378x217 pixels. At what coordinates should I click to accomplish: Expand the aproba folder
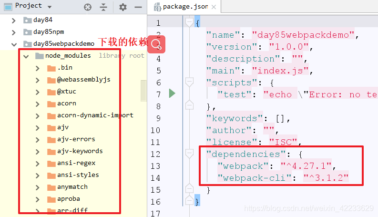click(x=37, y=199)
